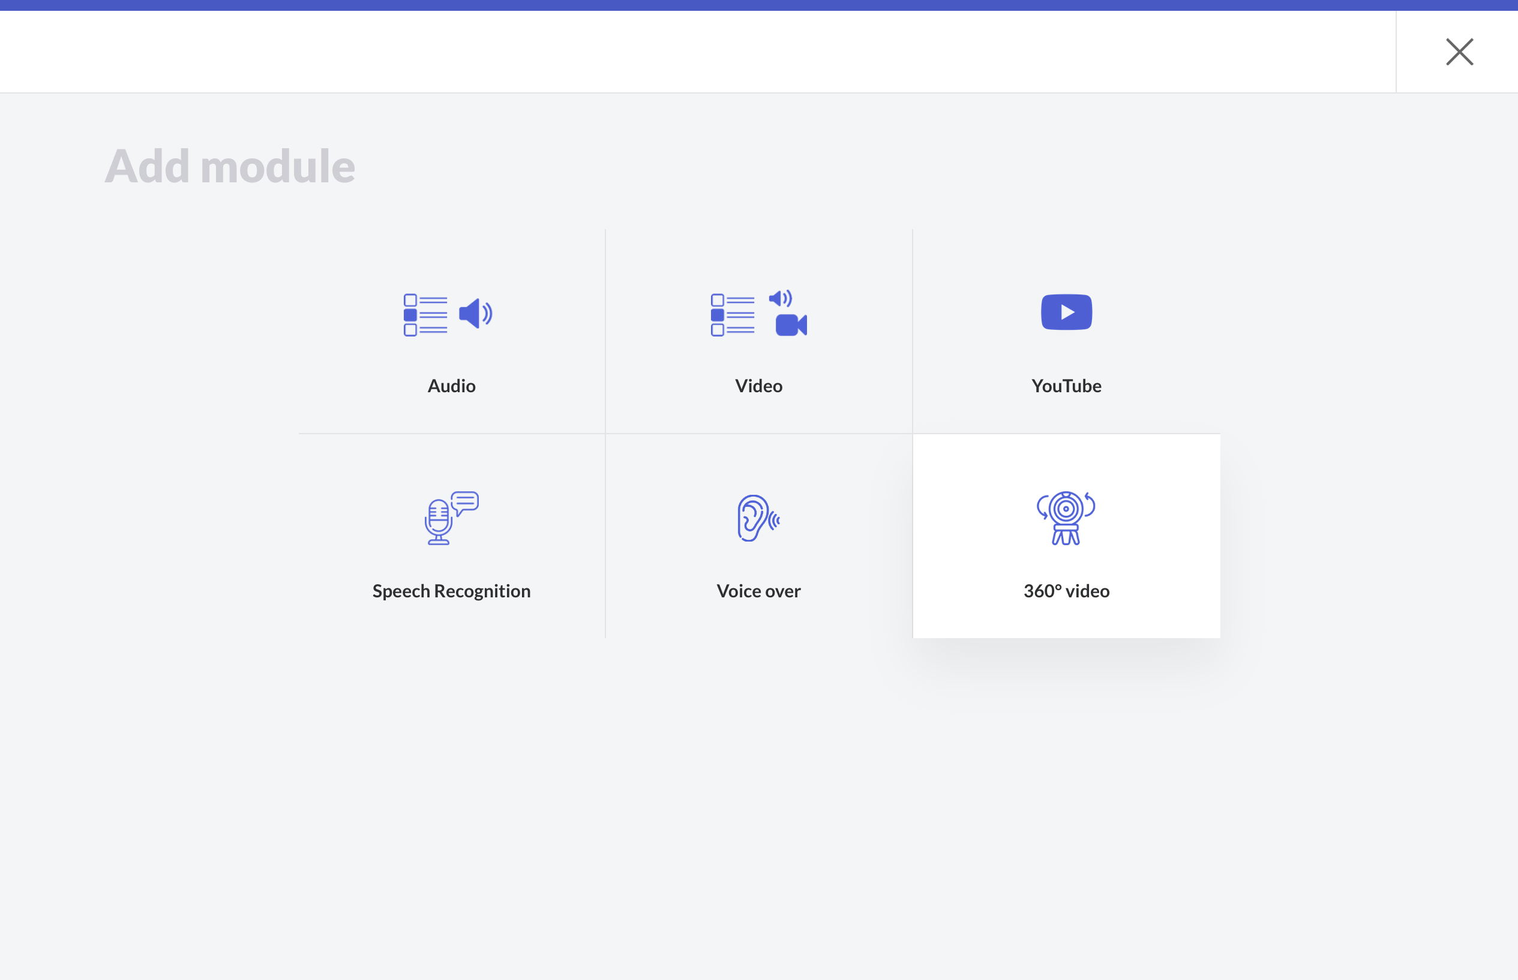Click the video camera icon in Video module
Image resolution: width=1518 pixels, height=980 pixels.
pos(791,325)
